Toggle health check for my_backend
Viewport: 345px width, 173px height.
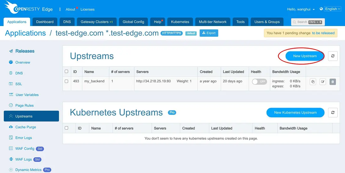click(260, 81)
